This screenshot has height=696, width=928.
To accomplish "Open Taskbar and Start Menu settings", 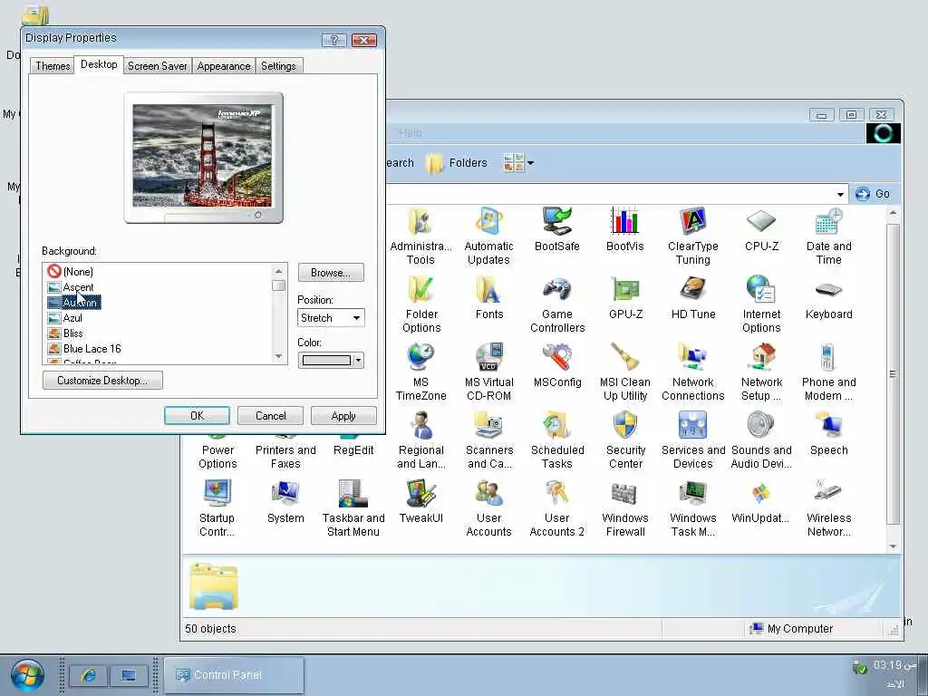I will pyautogui.click(x=353, y=509).
